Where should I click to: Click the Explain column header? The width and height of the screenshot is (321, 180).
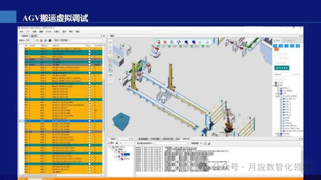pyautogui.click(x=56, y=46)
